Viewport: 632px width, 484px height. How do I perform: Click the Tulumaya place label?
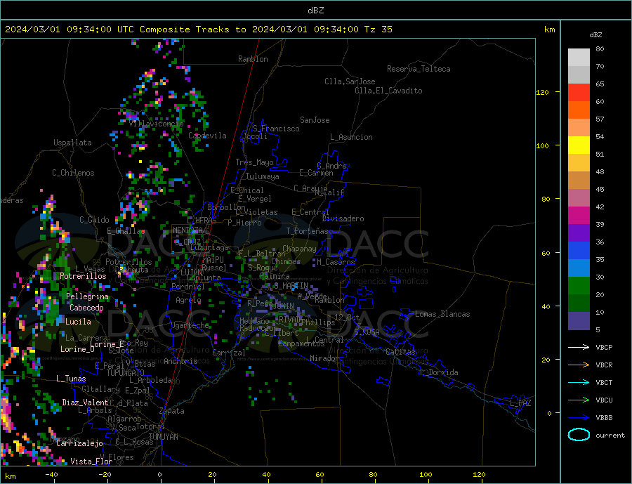pos(263,176)
